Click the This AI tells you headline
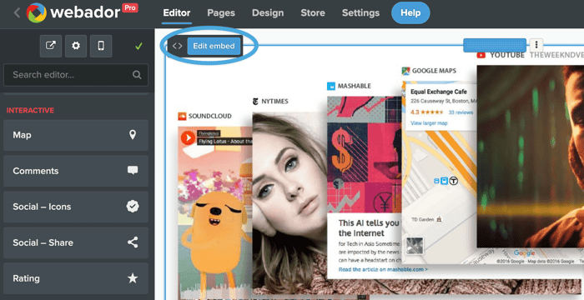The height and width of the screenshot is (300, 584). click(x=369, y=227)
